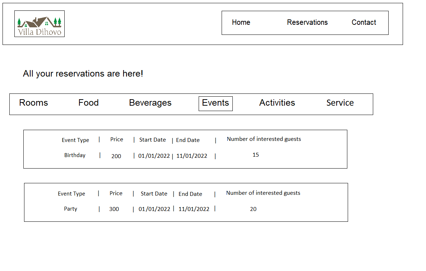Click the Number of interested guests header in Party card
This screenshot has height=271, width=426.
tap(263, 193)
